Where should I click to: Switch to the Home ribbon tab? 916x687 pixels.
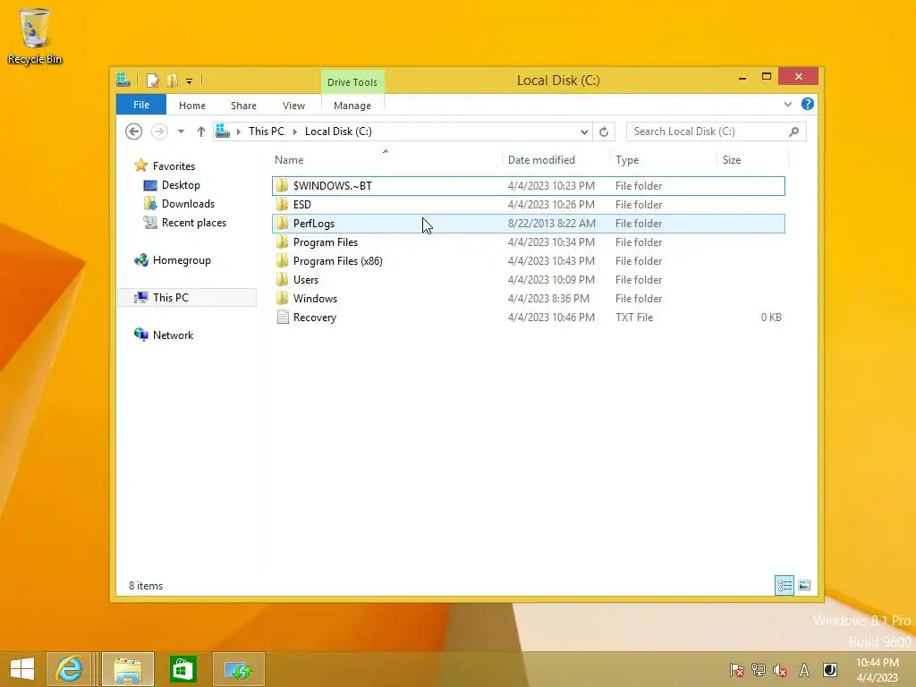(192, 106)
